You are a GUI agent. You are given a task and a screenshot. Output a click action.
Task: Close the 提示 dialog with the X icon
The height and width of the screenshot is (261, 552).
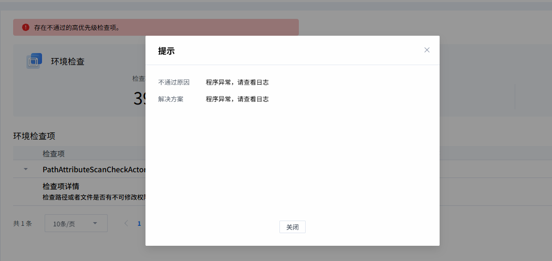pos(426,50)
